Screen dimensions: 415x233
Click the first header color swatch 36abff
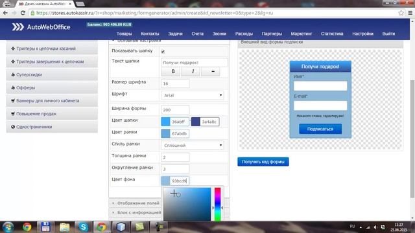(x=166, y=122)
